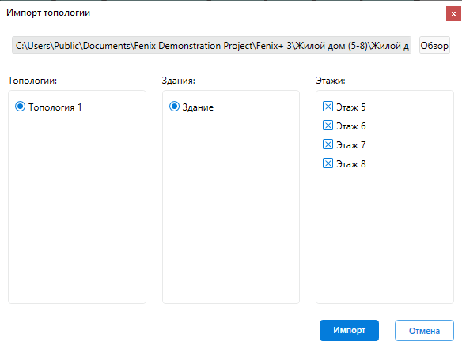Uncheck the Этаж 8 checkbox
Viewport: 462px width, 349px height.
tap(328, 163)
